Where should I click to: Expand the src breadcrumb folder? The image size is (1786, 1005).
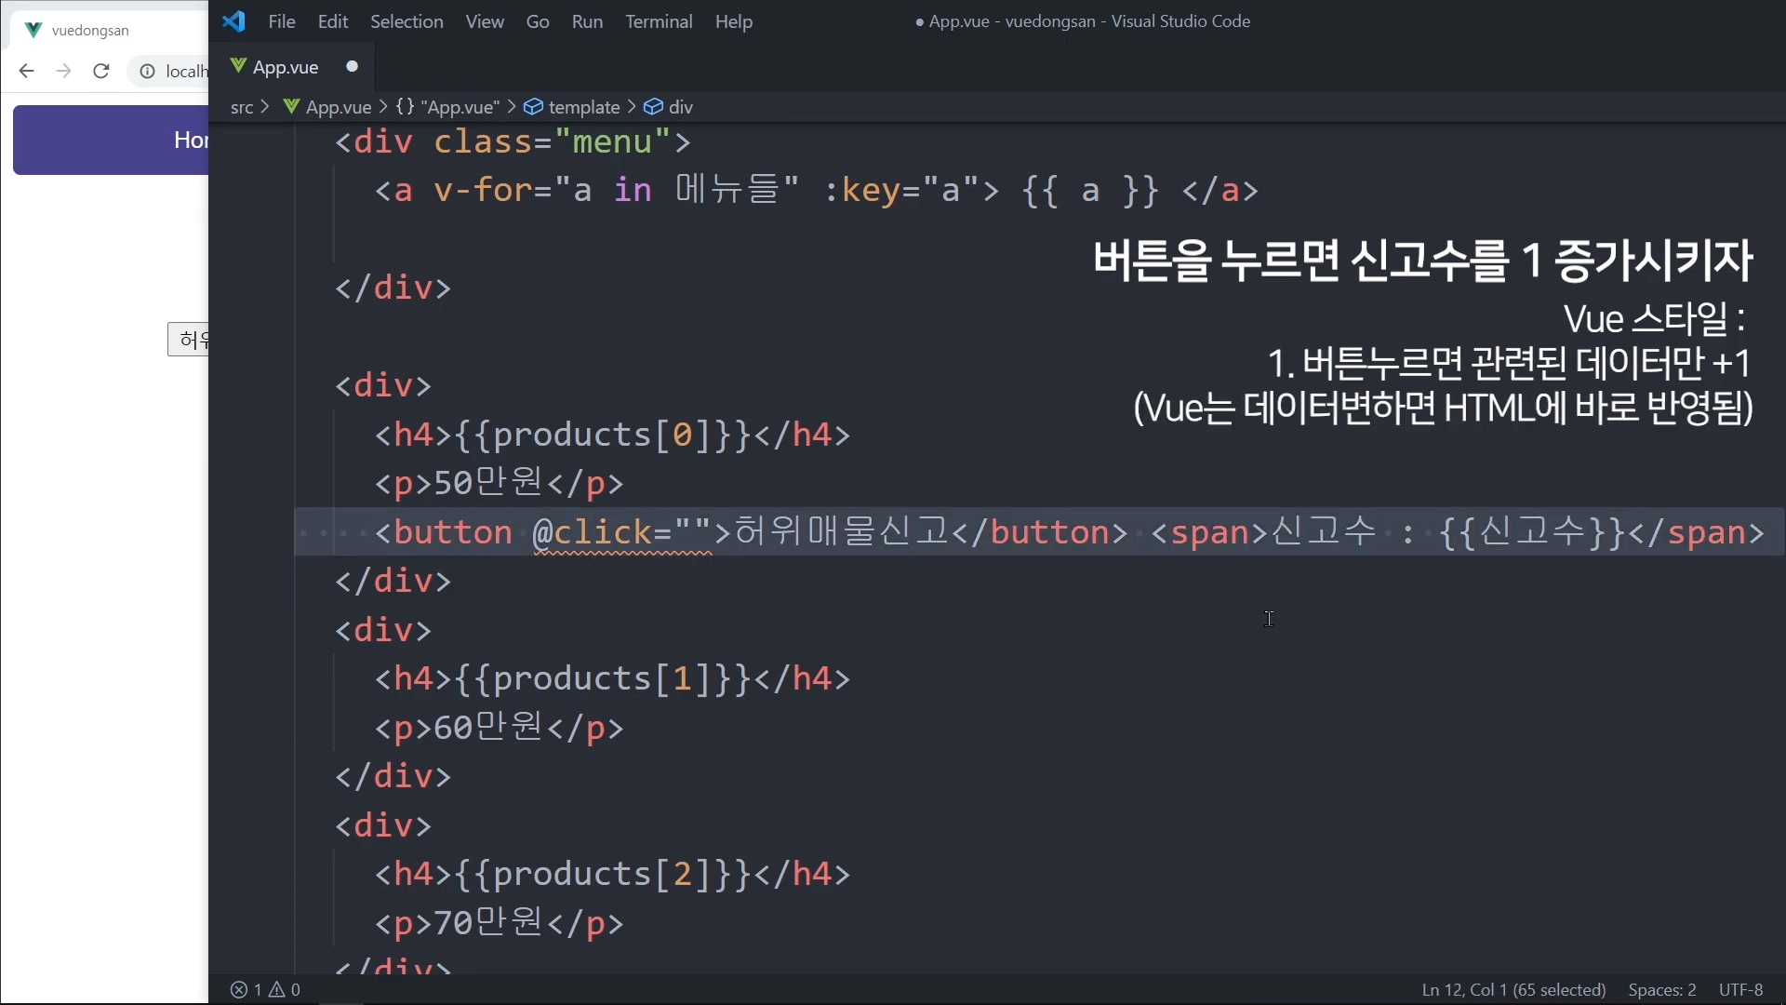coord(242,107)
